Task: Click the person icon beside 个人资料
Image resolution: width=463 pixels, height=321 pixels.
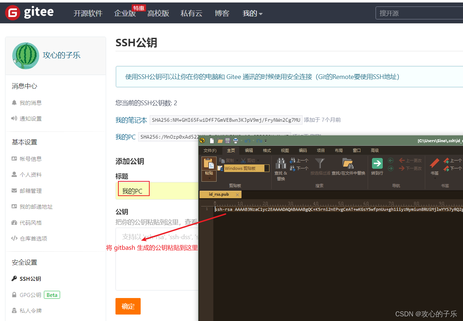Action: point(14,175)
